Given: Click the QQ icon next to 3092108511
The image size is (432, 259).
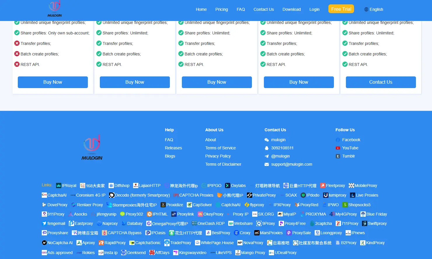Looking at the screenshot, I should (x=266, y=148).
